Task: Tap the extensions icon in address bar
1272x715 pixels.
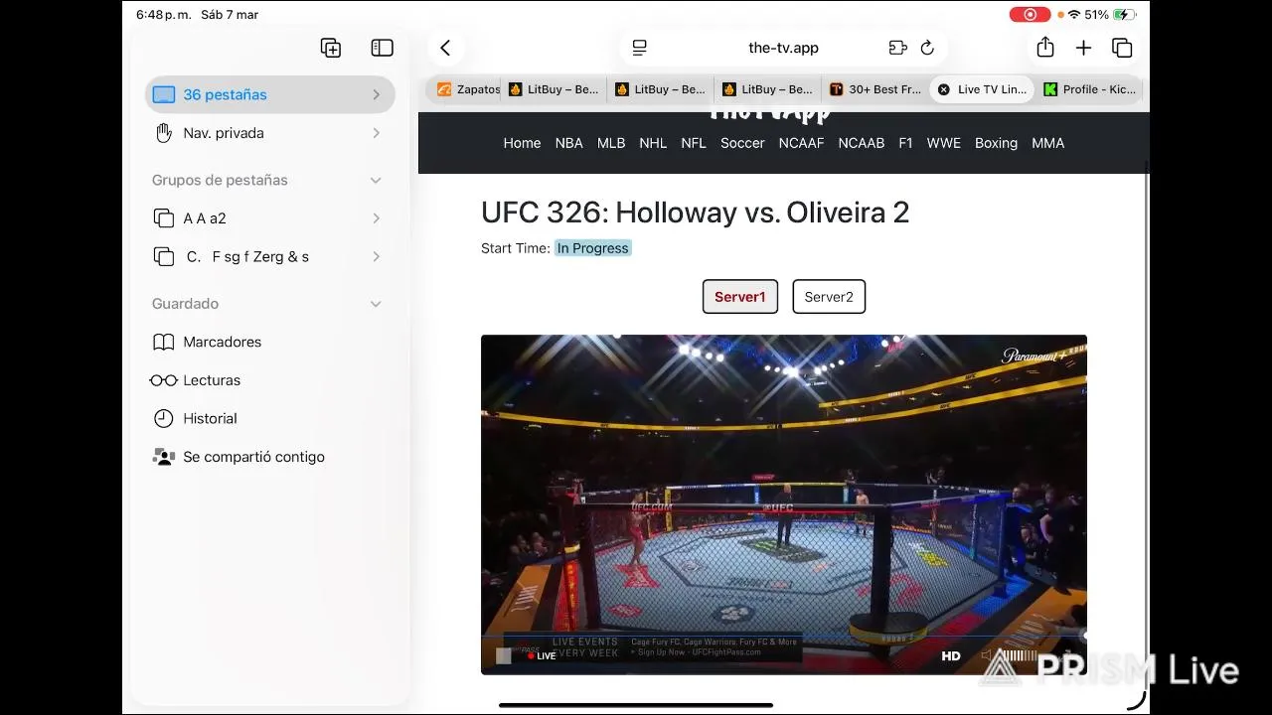Action: pyautogui.click(x=897, y=48)
